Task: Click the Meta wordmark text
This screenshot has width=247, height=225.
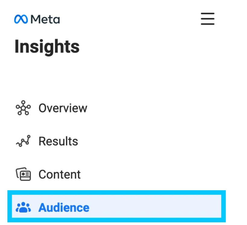Action: pos(45,19)
